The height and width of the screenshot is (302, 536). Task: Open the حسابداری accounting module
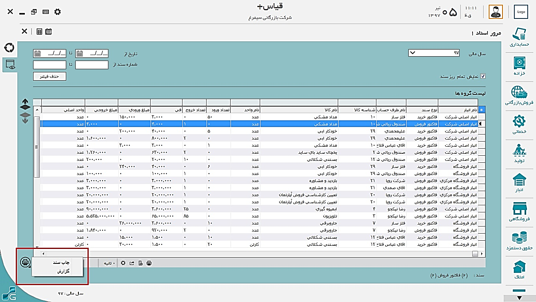click(520, 38)
